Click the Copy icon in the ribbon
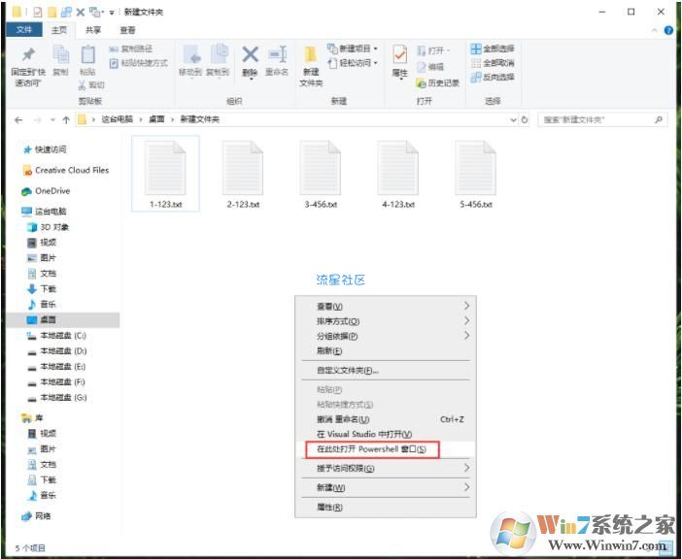Viewport: 682px width, 559px height. pos(60,54)
